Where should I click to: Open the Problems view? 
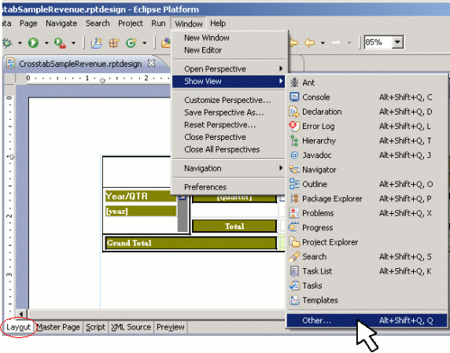pyautogui.click(x=367, y=213)
